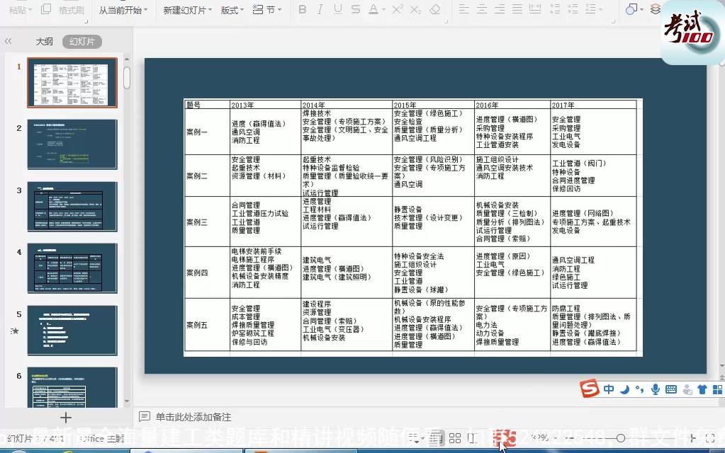Toggle bold formatting

coord(301,9)
